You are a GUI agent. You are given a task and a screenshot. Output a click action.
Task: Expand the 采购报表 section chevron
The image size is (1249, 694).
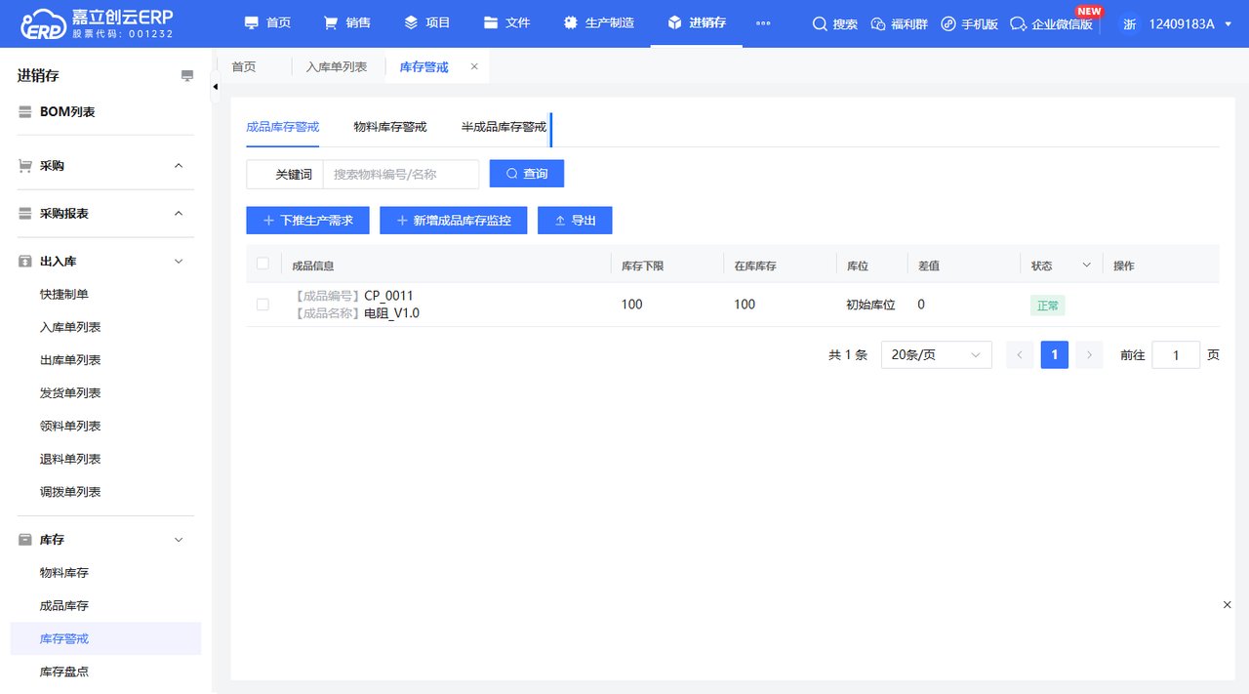(179, 214)
